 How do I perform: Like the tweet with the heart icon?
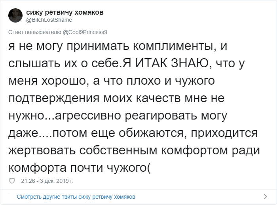click(12, 181)
